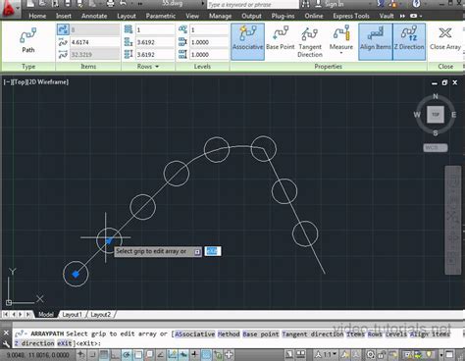
Task: Click the search box 'Type a keyword or phrase'
Action: (x=253, y=4)
